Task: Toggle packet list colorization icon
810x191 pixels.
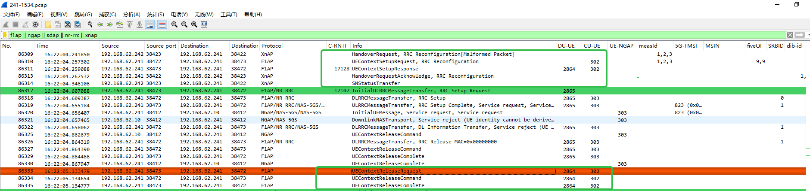Action: (x=162, y=24)
